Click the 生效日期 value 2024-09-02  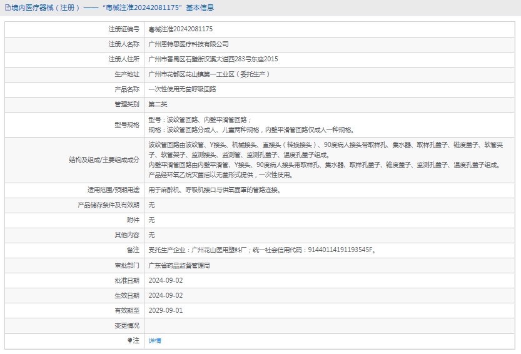(165, 295)
